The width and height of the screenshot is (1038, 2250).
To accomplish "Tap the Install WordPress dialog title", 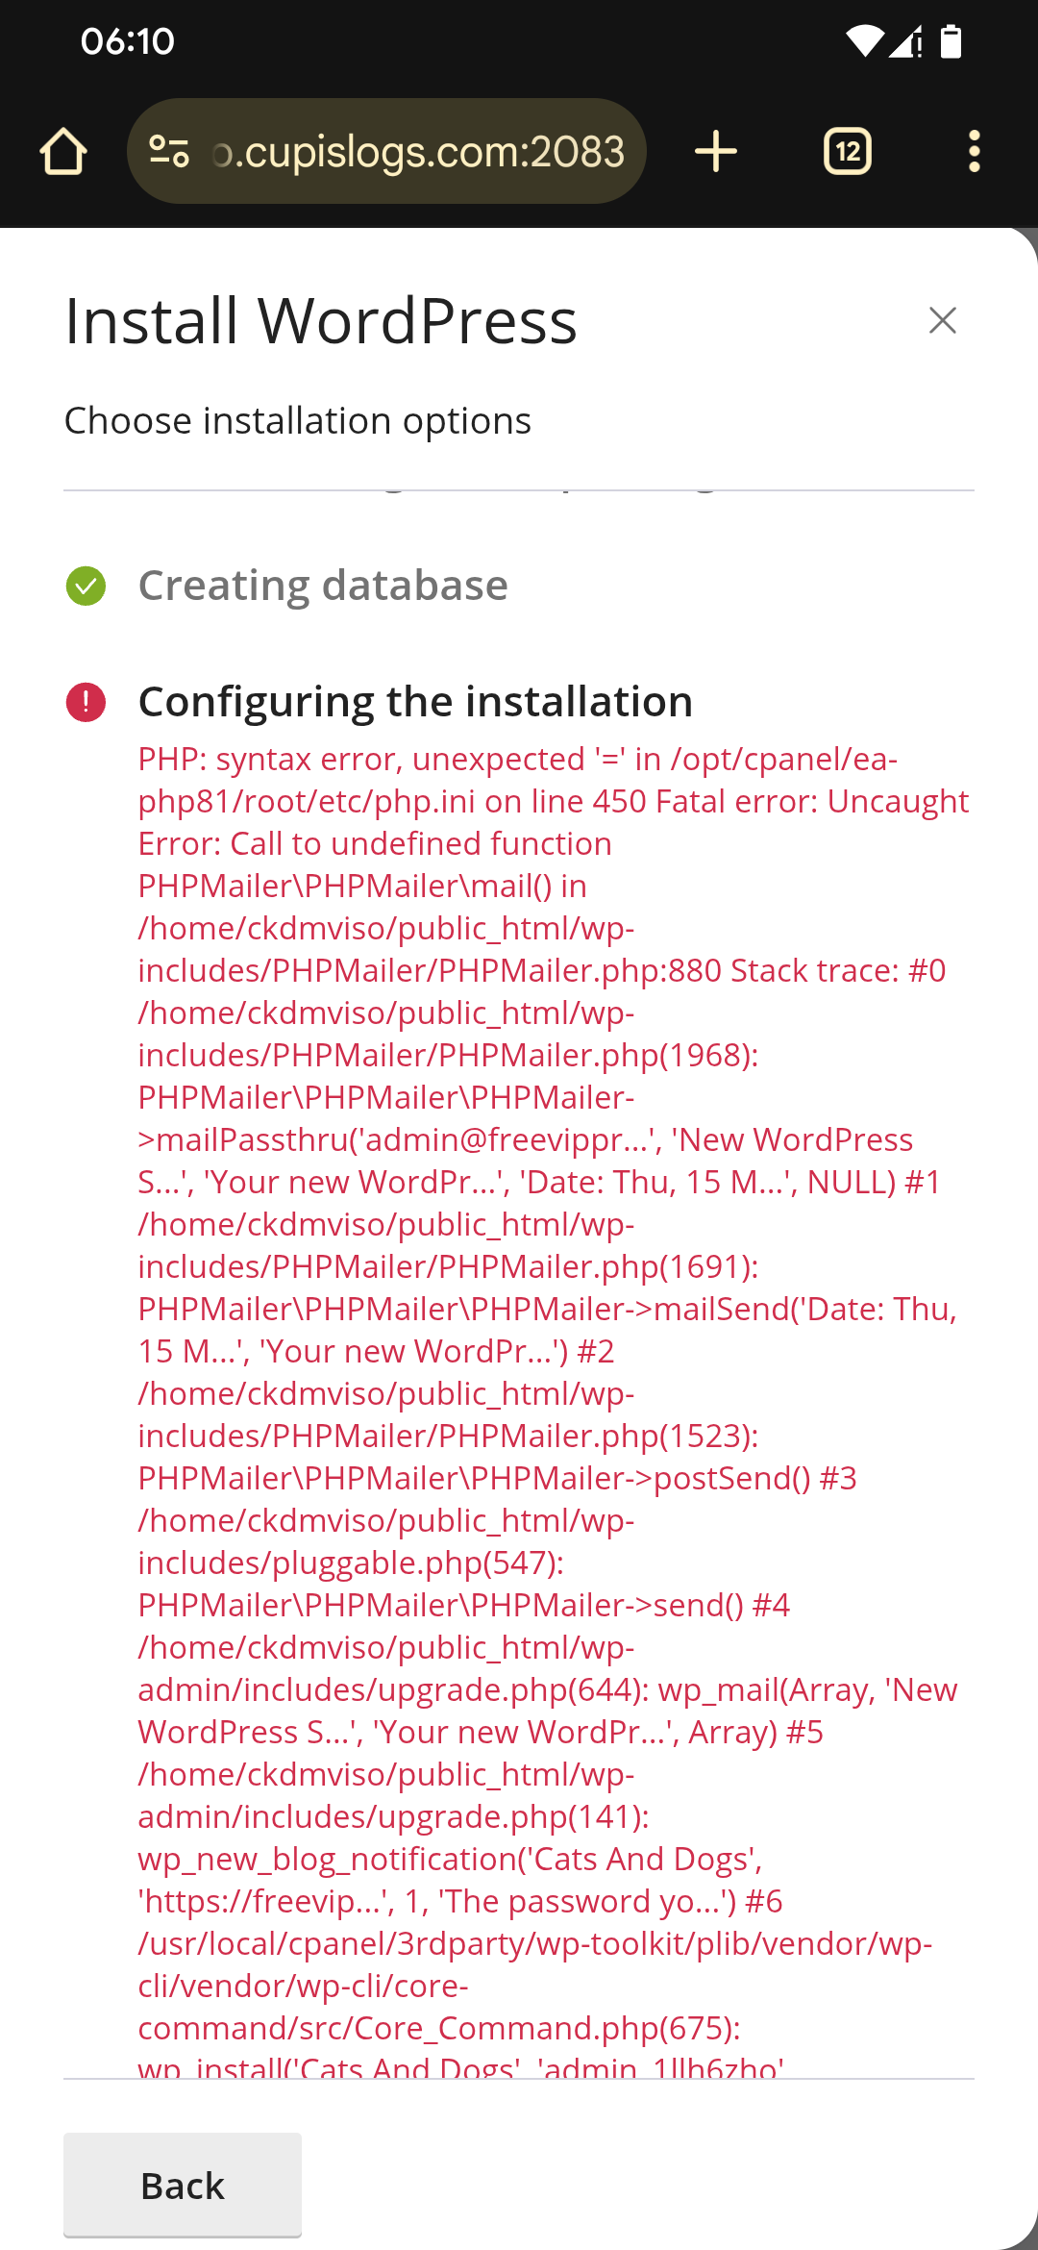I will click(321, 320).
